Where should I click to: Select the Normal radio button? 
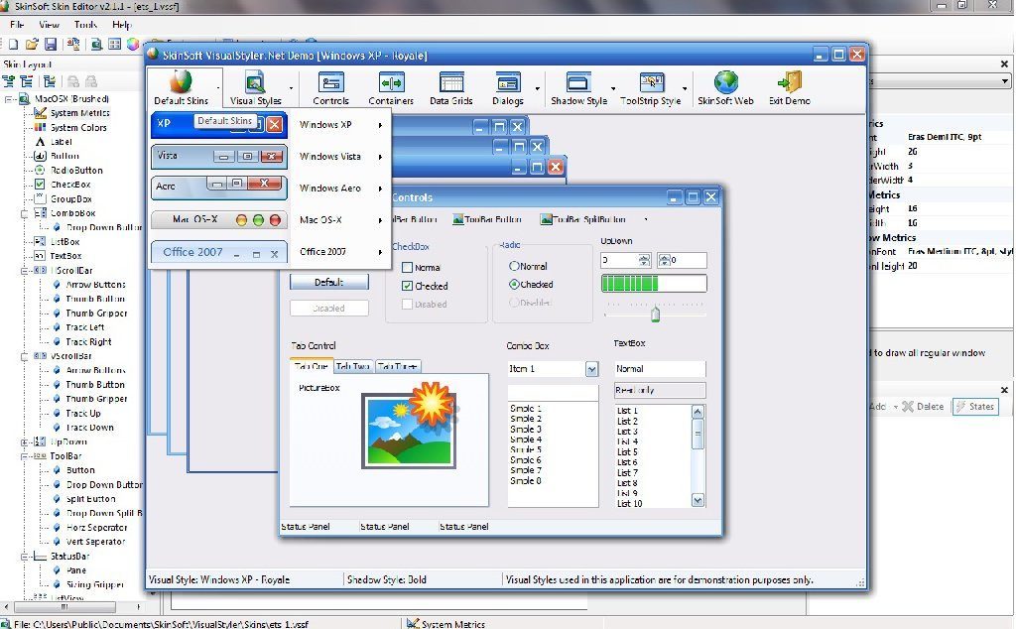(x=515, y=266)
